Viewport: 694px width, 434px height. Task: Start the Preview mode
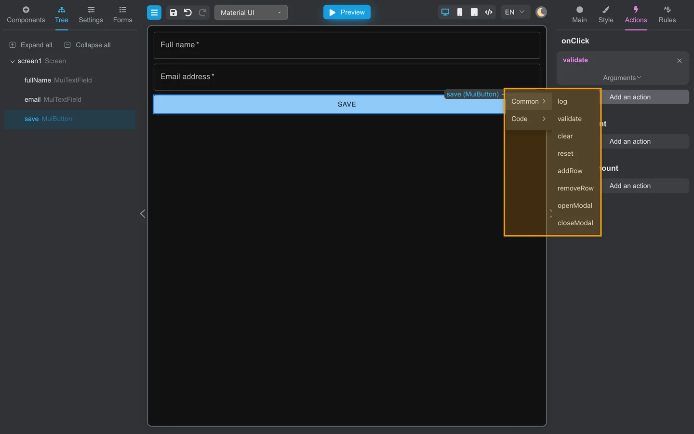(347, 12)
